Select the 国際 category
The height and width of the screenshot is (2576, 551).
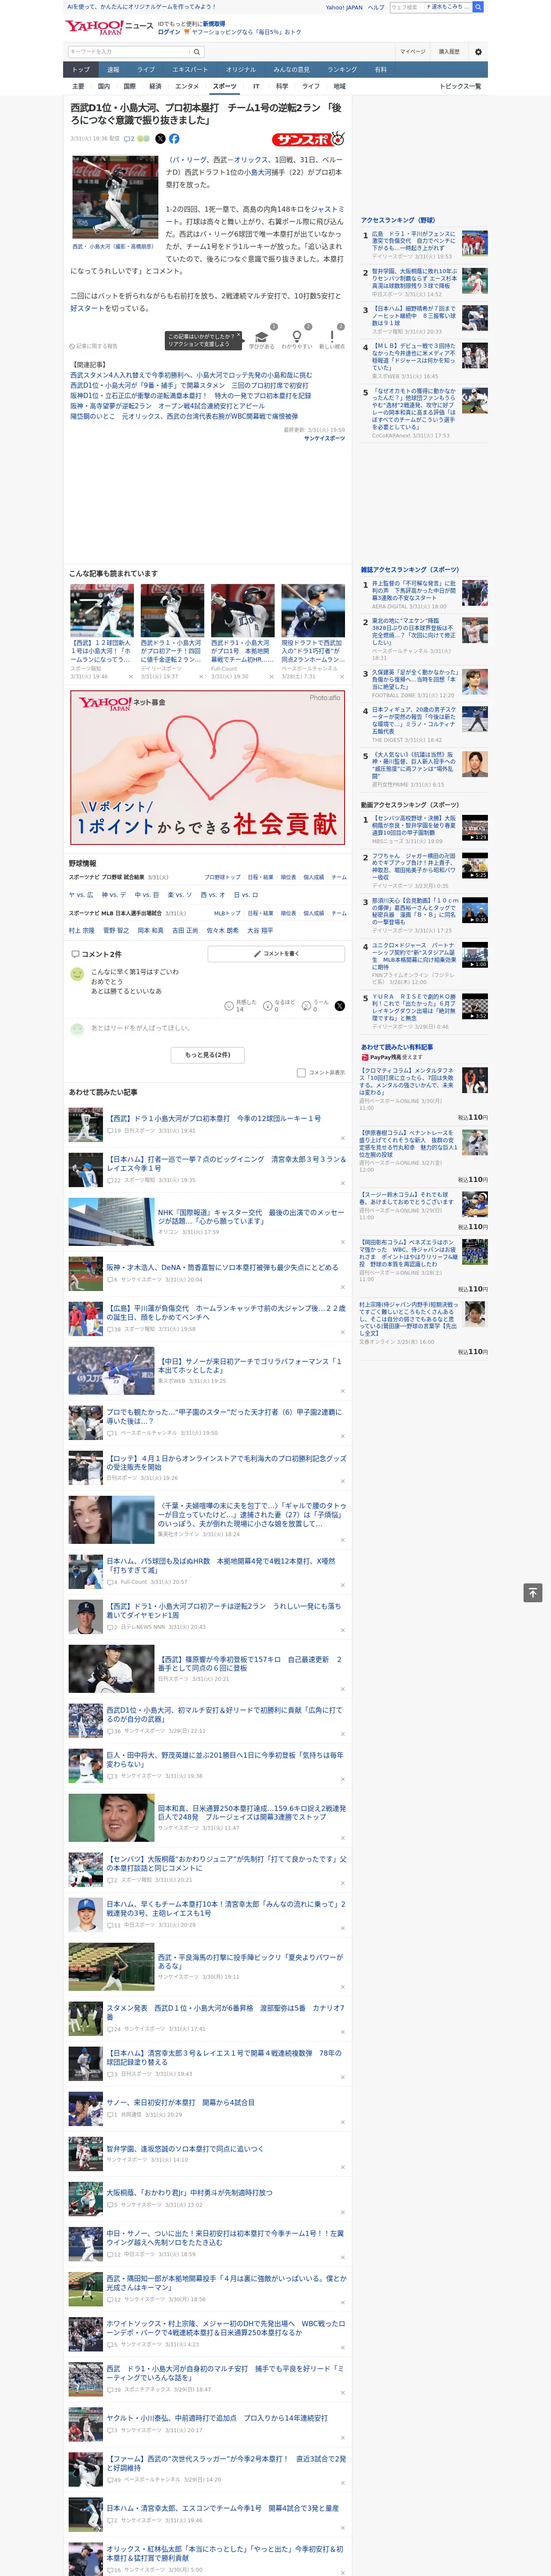129,86
